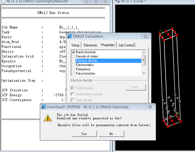Close the Status.txt window
195x152 pixels.
[x=105, y=1]
